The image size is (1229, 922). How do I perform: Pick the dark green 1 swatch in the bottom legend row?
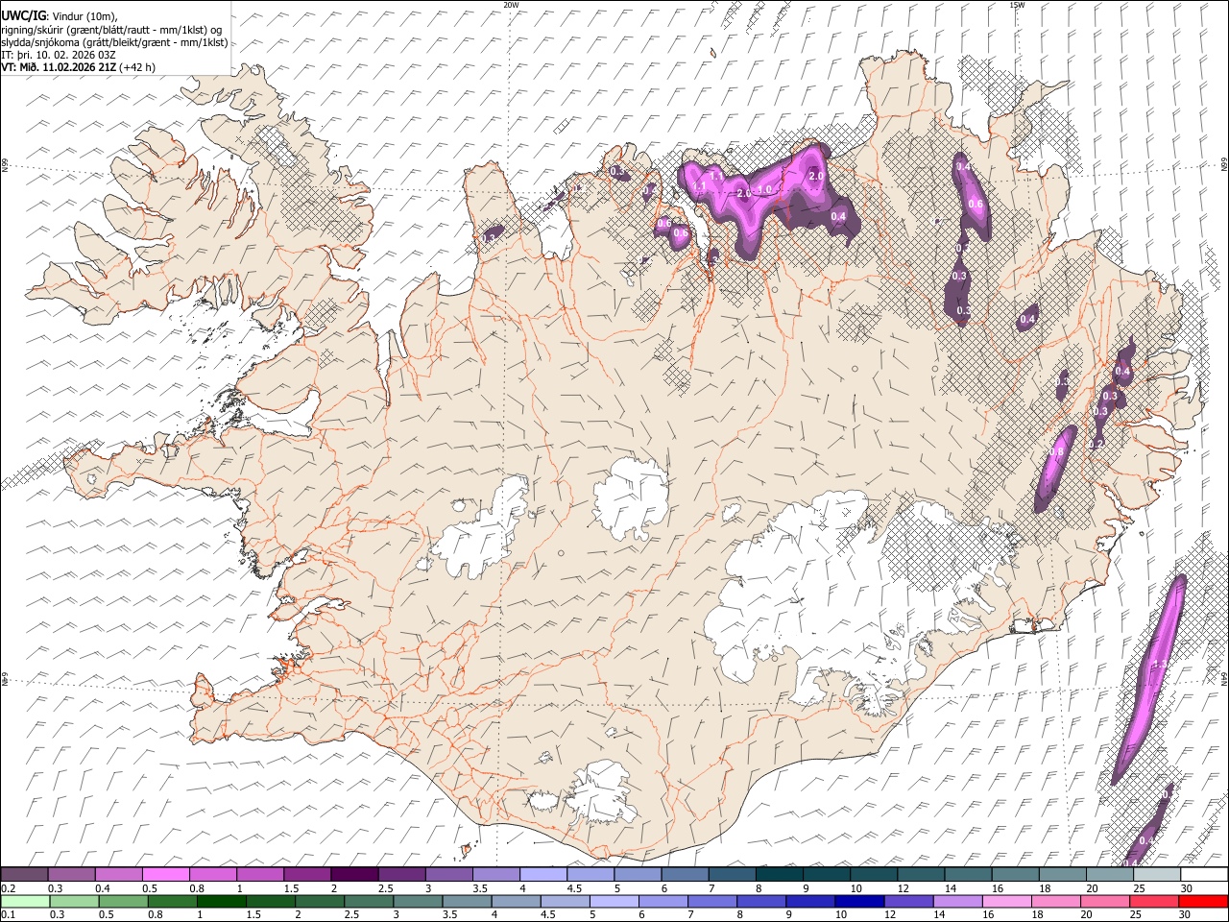point(221,901)
